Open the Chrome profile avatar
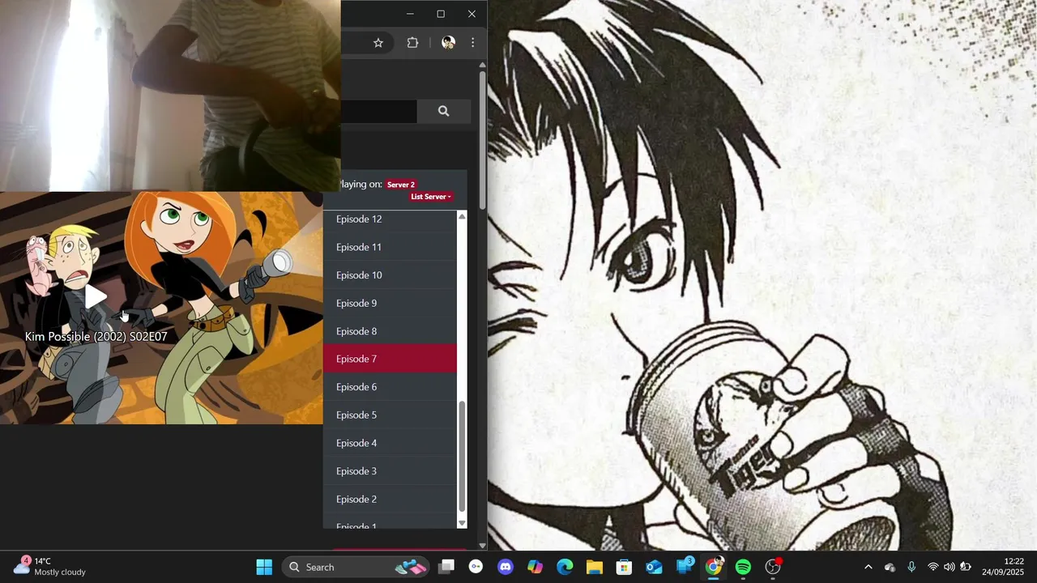 click(448, 43)
